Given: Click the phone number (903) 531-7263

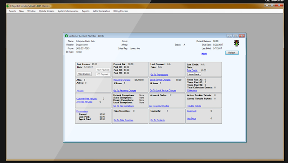Looking at the screenshot, I should click(83, 48).
